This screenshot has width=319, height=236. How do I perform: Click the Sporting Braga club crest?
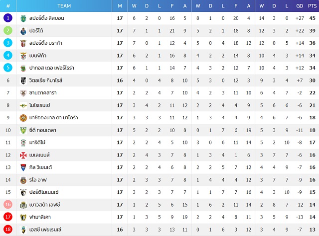(x=23, y=43)
